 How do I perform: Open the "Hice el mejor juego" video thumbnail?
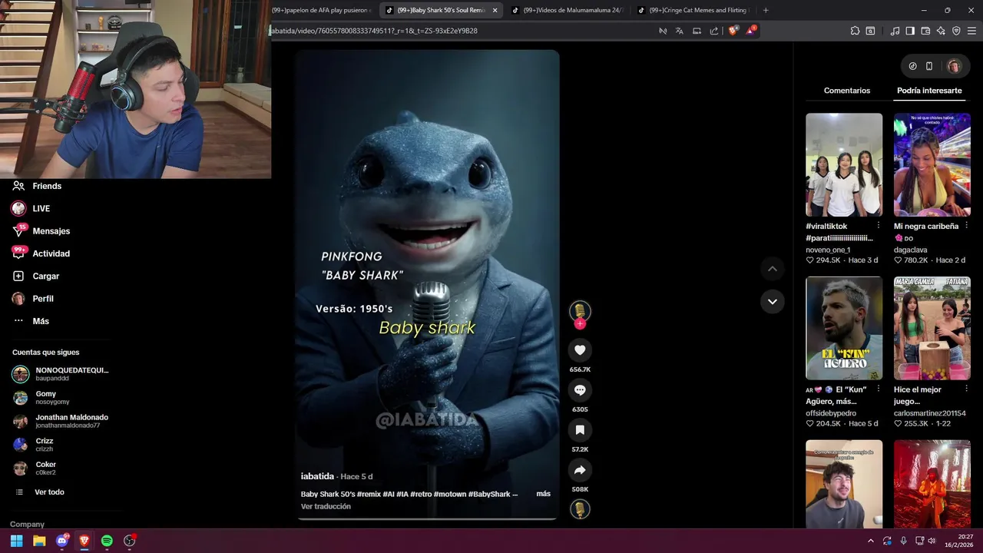[x=932, y=328]
